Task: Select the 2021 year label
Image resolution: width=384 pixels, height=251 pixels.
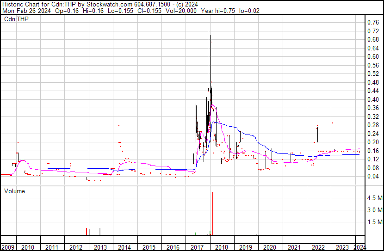Action: pyautogui.click(x=294, y=247)
